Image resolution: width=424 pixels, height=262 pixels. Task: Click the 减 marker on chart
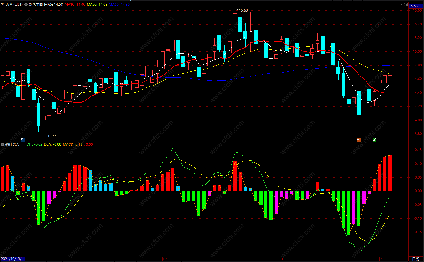tap(374, 140)
